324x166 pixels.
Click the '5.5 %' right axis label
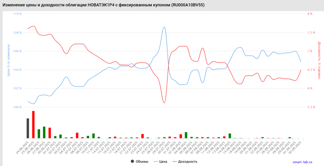[311, 107]
